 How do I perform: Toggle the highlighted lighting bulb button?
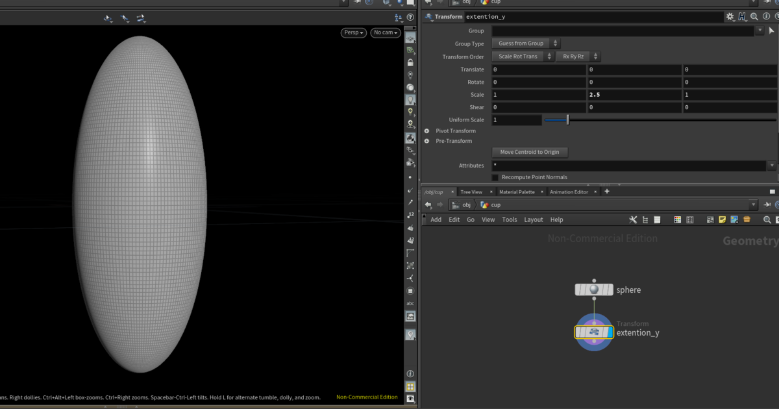click(x=410, y=100)
